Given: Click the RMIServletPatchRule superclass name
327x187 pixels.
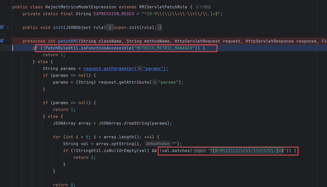Looking at the screenshot, I should click(x=163, y=7).
